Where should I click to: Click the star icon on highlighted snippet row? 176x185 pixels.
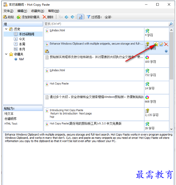156,44
